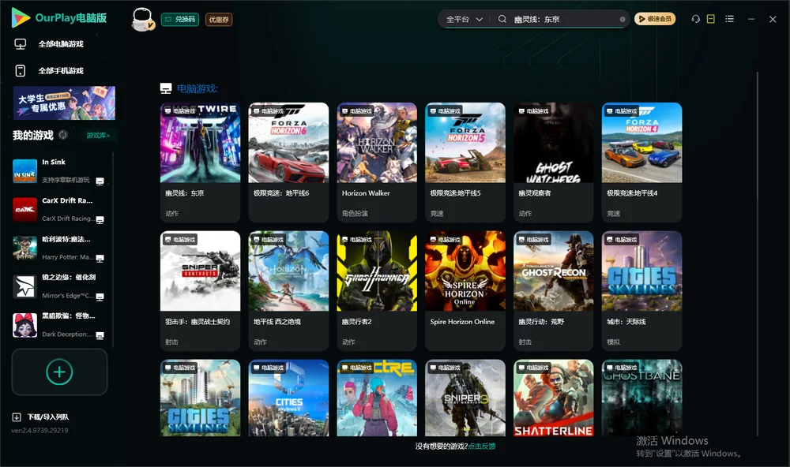
Task: Click 电脑游戏 tag on Ghostrunner 2 card
Action: pos(357,240)
